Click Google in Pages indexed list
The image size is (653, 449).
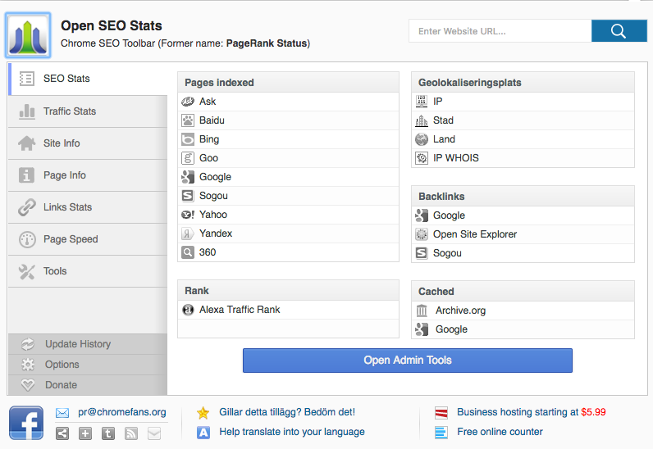[288, 177]
